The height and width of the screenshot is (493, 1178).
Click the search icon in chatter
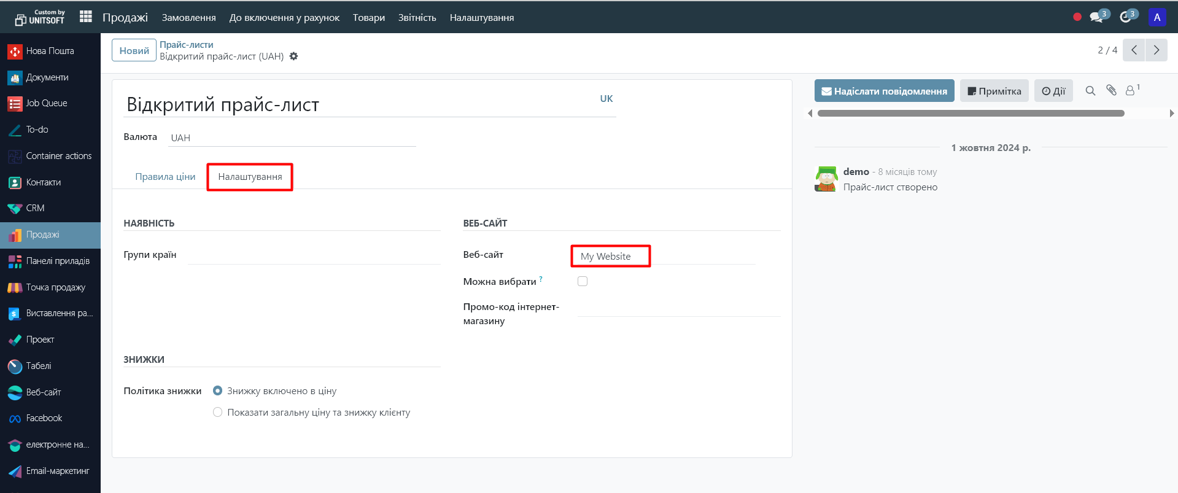click(1090, 91)
